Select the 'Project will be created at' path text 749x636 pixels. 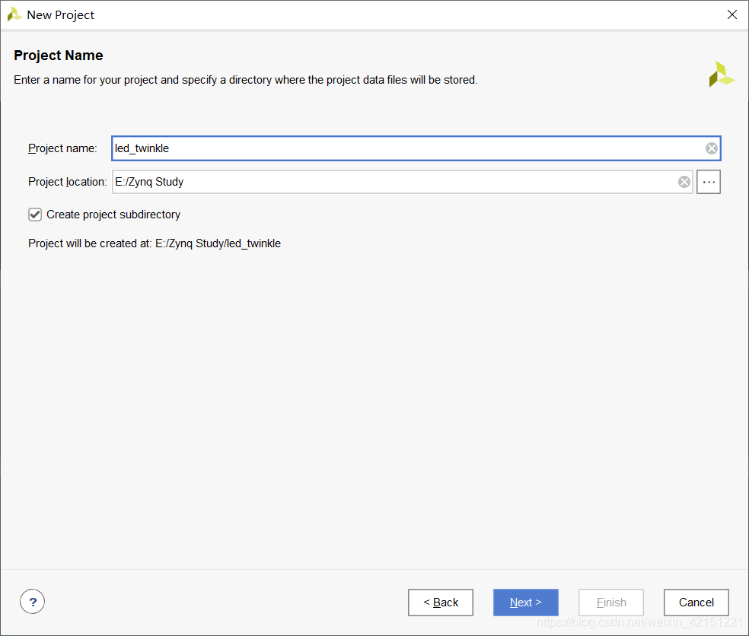(218, 243)
